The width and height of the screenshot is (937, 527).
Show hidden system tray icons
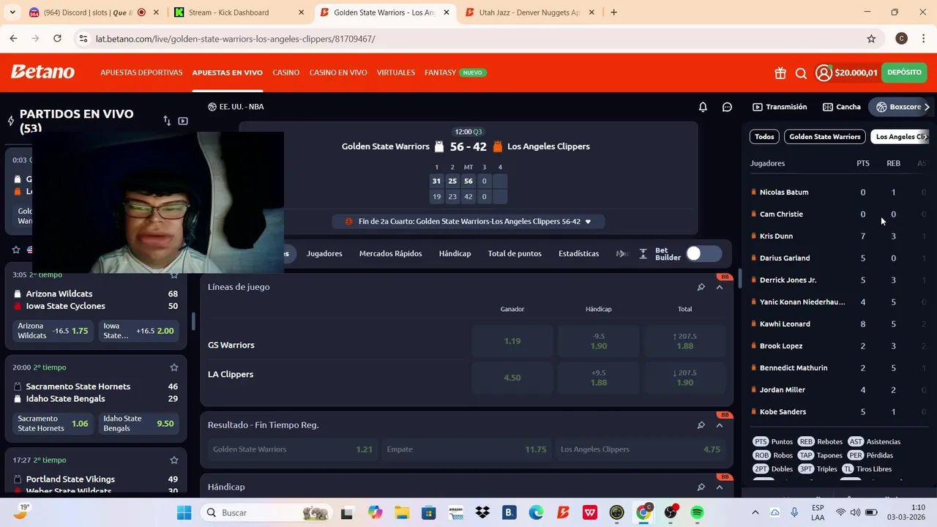[x=755, y=512]
